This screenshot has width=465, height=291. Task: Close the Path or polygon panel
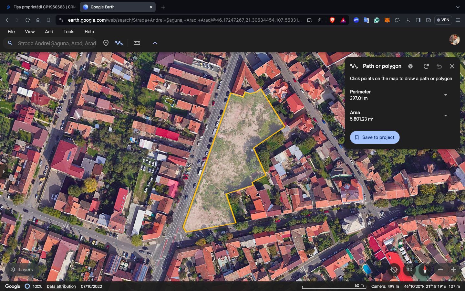452,66
